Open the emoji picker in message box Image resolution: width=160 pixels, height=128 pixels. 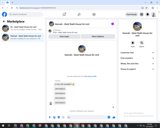click(x=109, y=117)
